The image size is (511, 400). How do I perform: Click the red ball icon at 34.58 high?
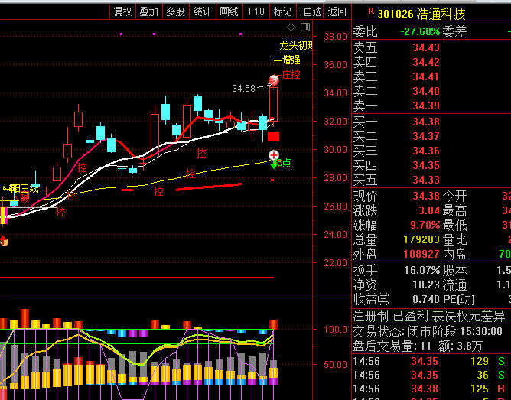tap(274, 80)
